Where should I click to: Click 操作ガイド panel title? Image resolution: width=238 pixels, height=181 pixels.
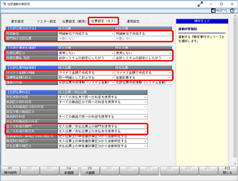[202, 21]
